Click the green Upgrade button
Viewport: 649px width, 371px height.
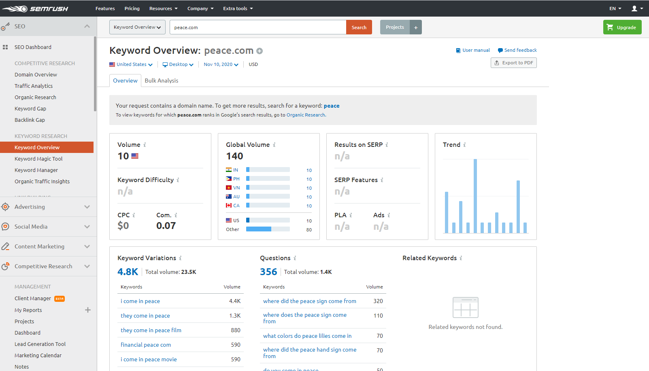point(622,27)
